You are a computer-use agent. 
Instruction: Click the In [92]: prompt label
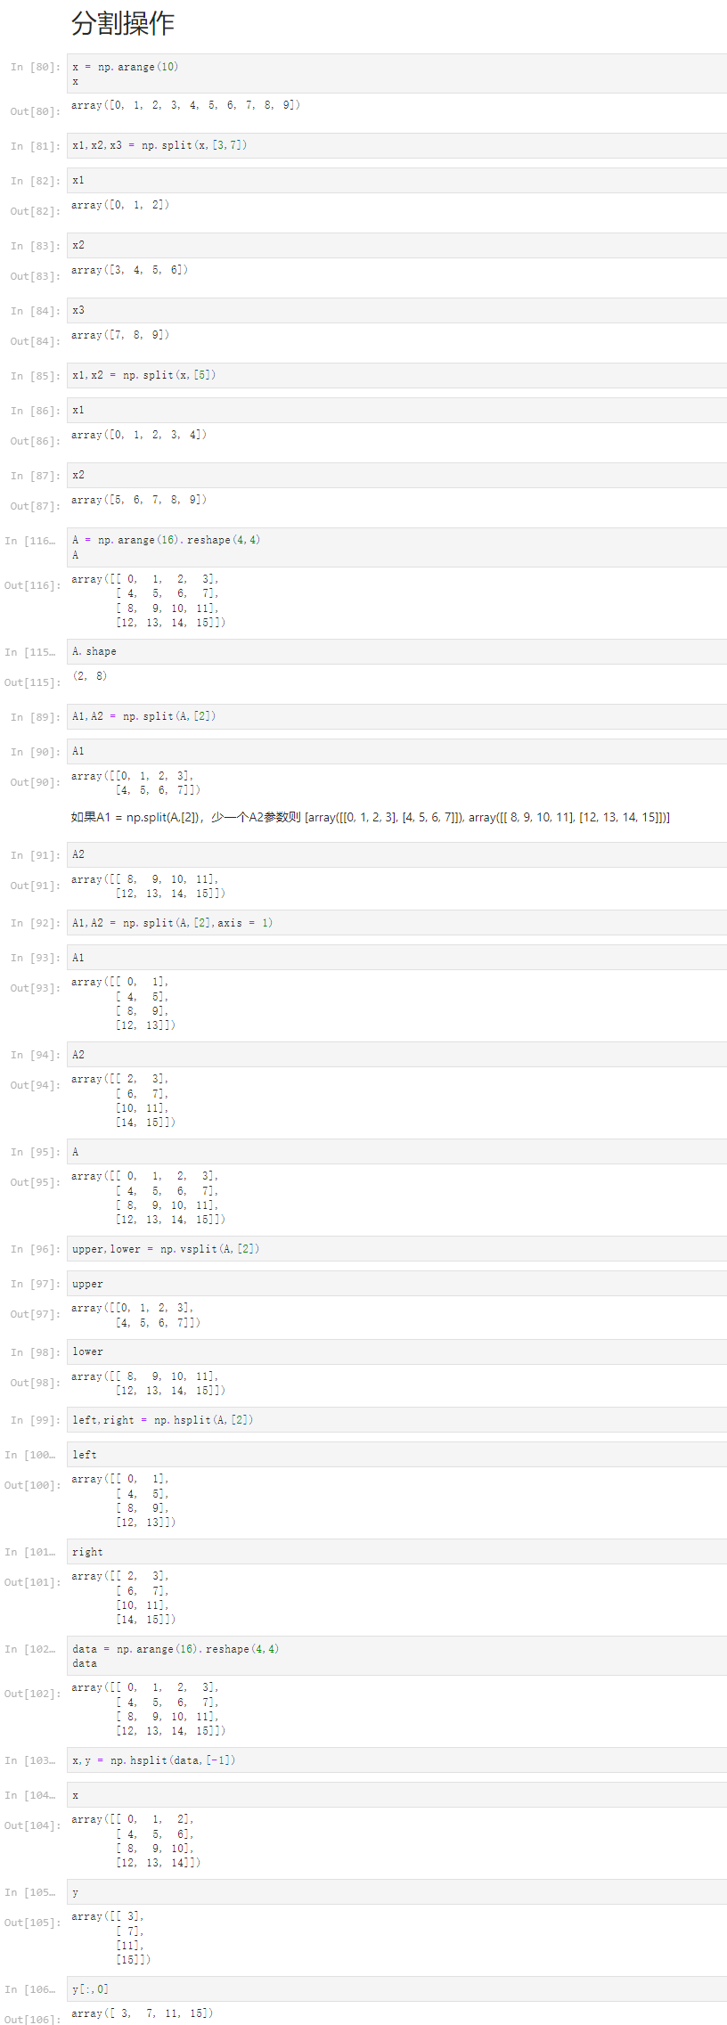[36, 924]
